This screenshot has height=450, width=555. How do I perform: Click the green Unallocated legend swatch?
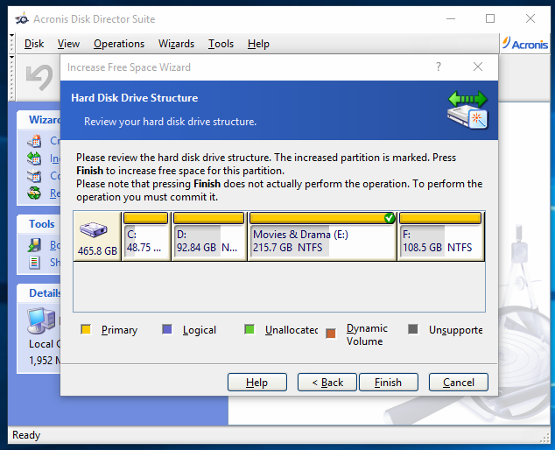coord(249,330)
